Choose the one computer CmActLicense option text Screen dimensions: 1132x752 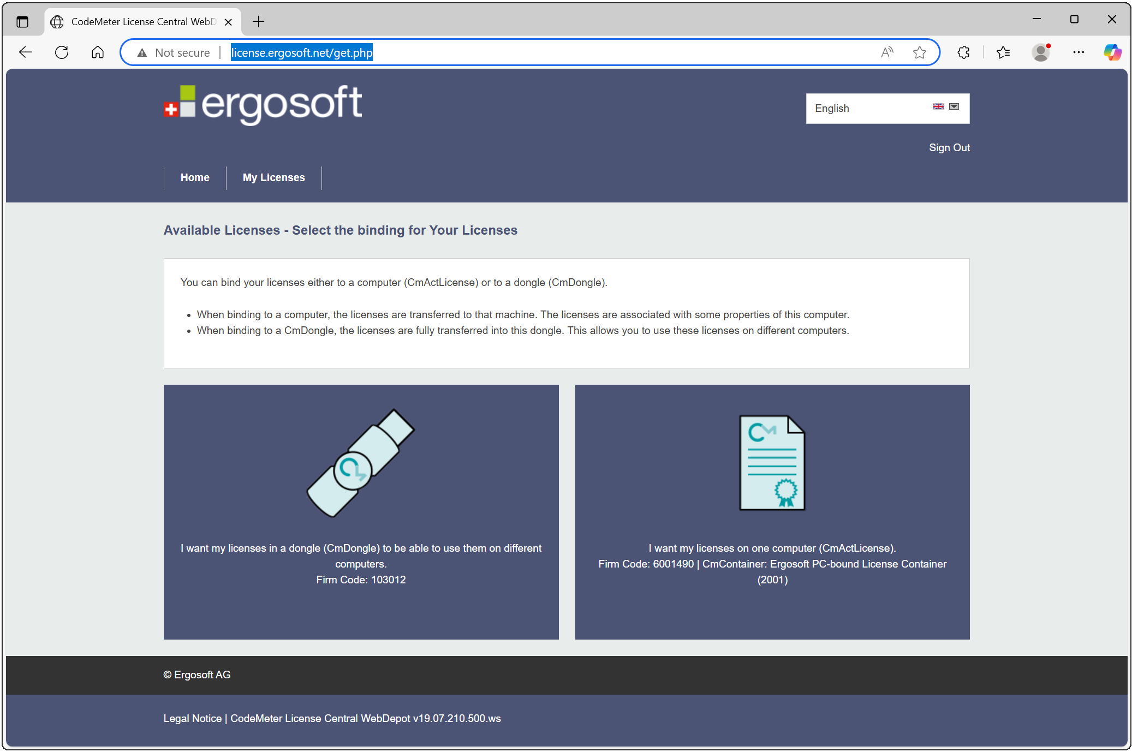pyautogui.click(x=772, y=564)
